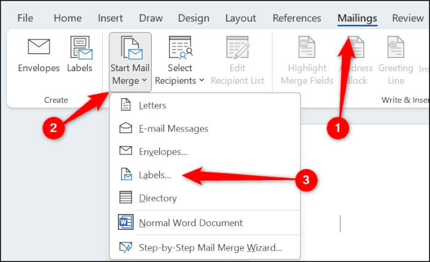
Task: Choose Letters from the merge menu
Action: [152, 106]
